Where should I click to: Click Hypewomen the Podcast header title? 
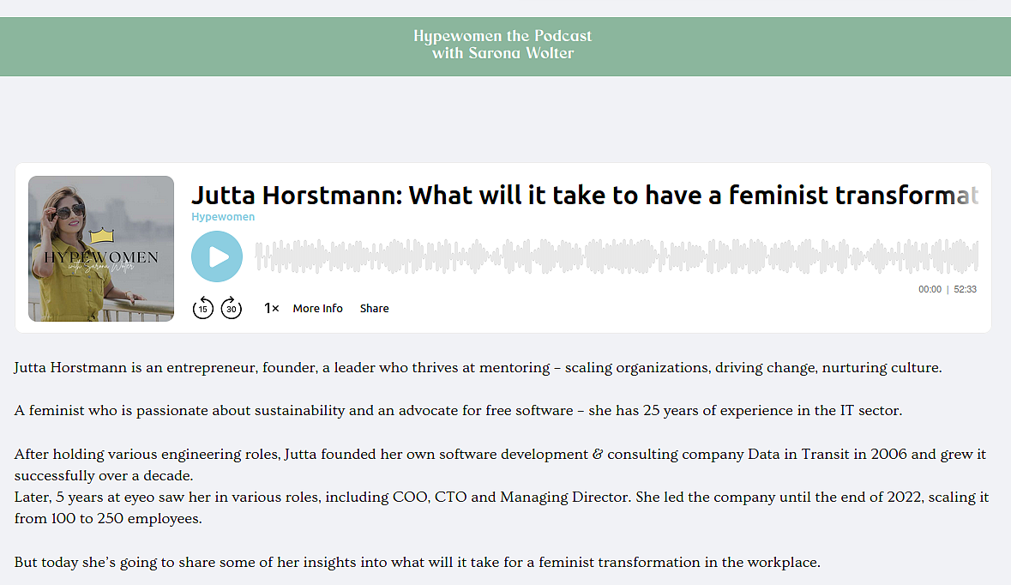click(502, 45)
